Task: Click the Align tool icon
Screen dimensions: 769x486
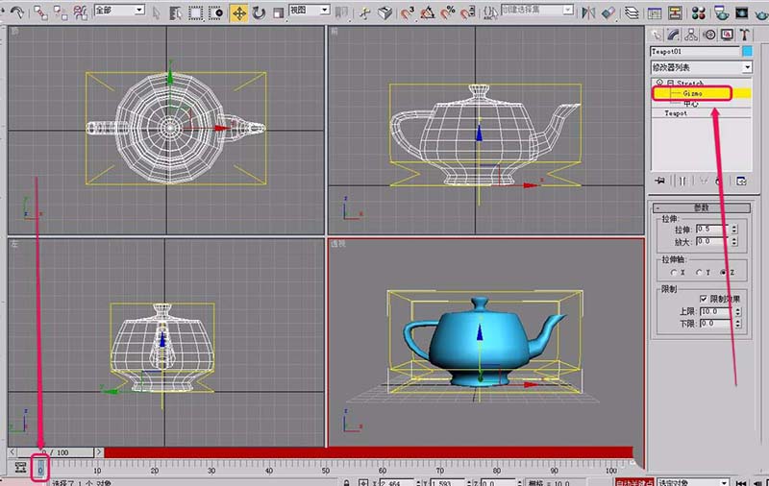Action: [x=608, y=12]
